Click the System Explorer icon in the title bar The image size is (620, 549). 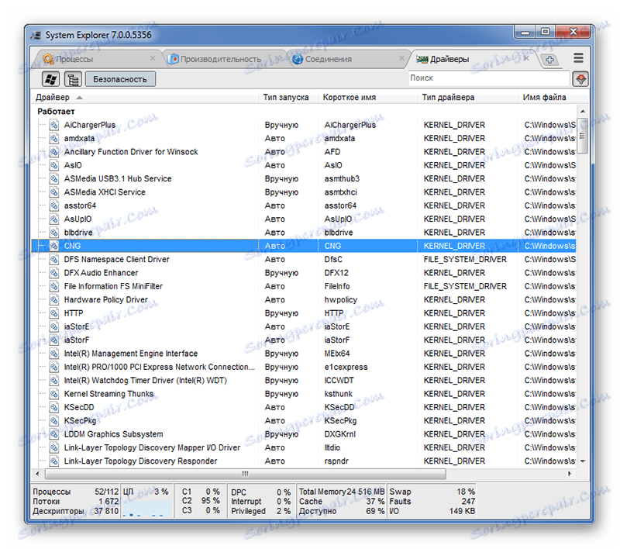point(35,35)
